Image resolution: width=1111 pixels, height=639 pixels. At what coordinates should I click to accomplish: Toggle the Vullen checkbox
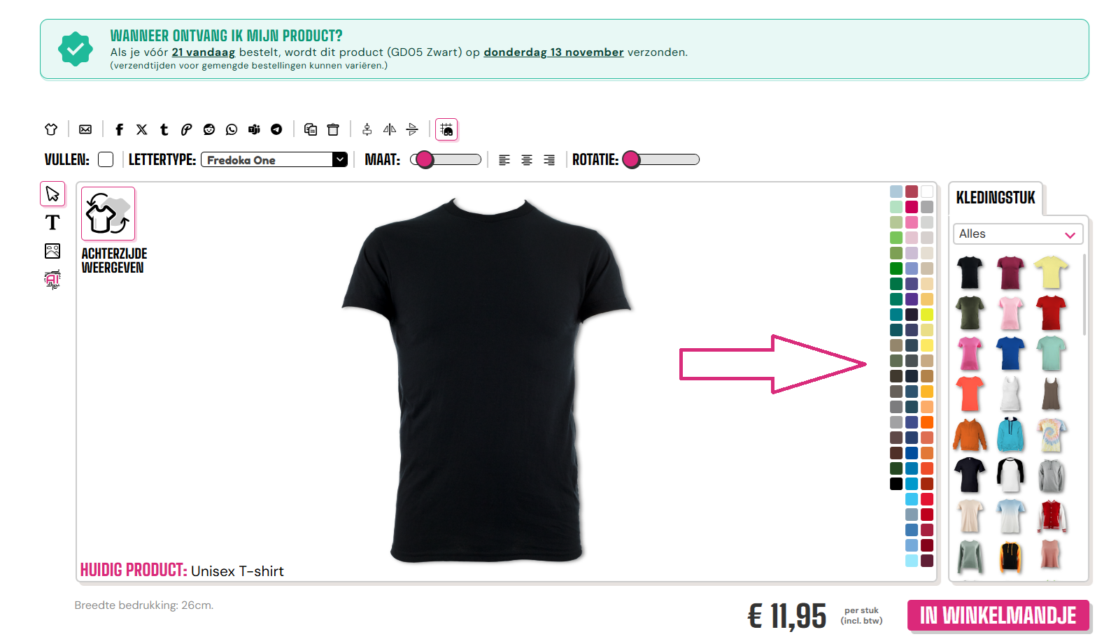(x=106, y=159)
